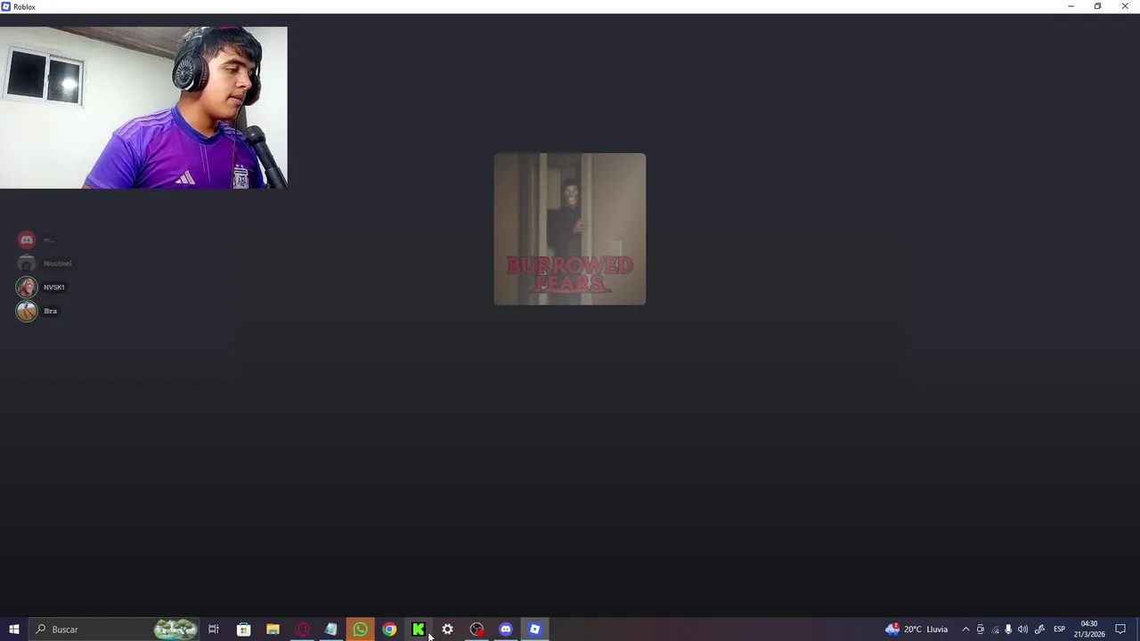Switch to WhatsApp in taskbar
Screen dimensions: 1140x641
tap(360, 629)
